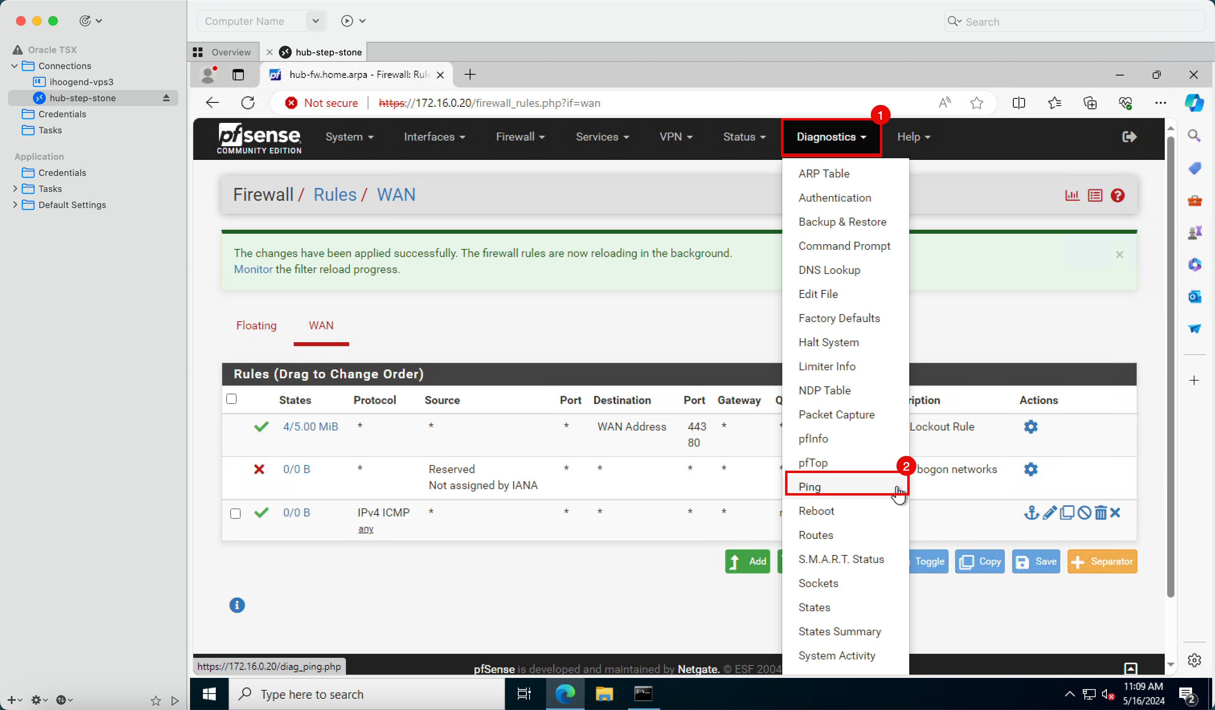The height and width of the screenshot is (710, 1215).
Task: Click the orange Separator button
Action: pyautogui.click(x=1102, y=561)
